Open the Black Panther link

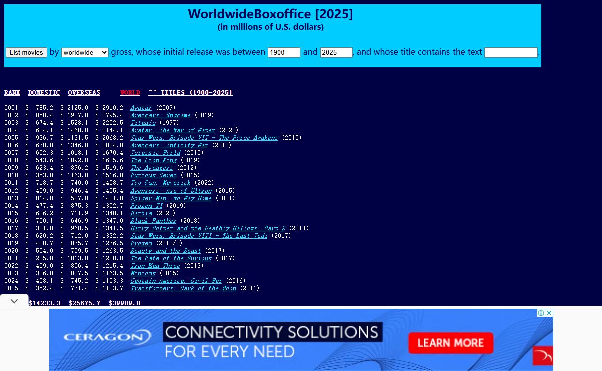click(154, 221)
